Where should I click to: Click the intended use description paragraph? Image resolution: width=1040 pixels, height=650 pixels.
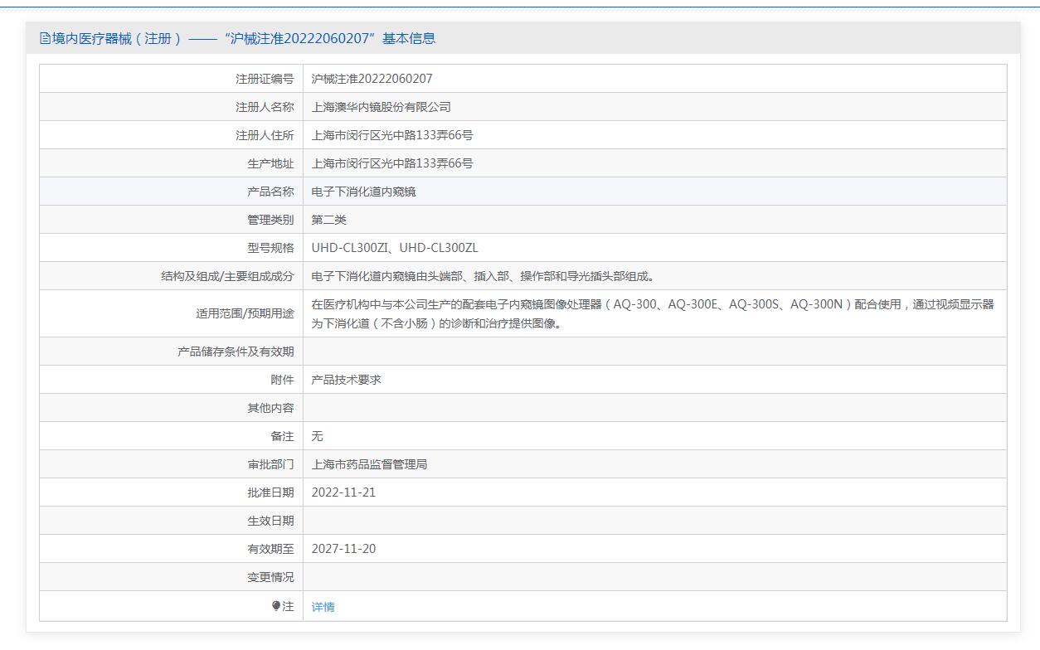pos(652,313)
